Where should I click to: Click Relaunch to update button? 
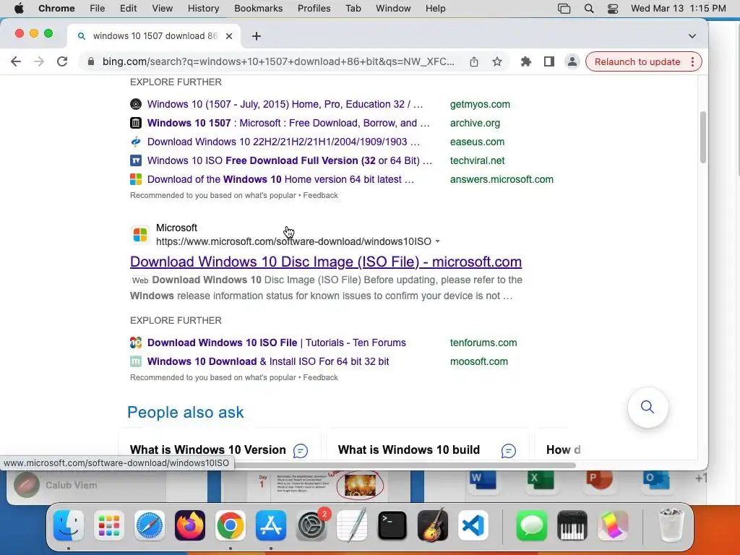pyautogui.click(x=637, y=62)
